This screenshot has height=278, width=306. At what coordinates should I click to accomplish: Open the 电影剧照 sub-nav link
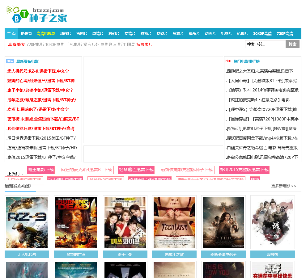click(x=108, y=45)
